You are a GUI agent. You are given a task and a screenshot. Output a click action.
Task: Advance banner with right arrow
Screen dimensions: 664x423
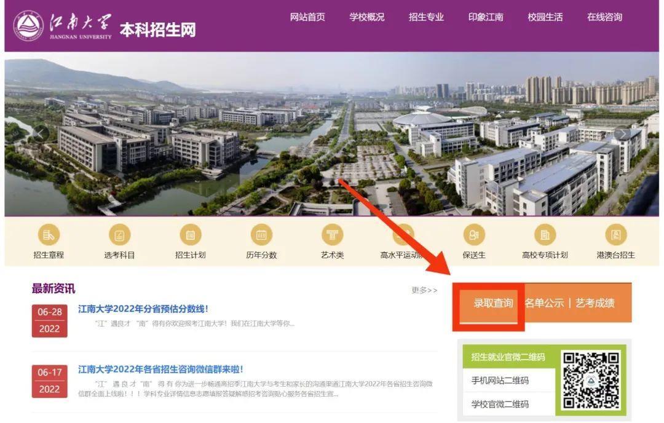pos(622,133)
